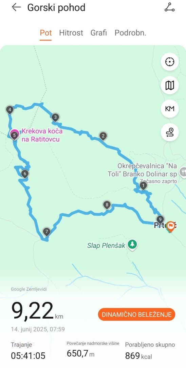Tap kilometer marker 7 on route
186x368 pixels.
pyautogui.click(x=46, y=232)
